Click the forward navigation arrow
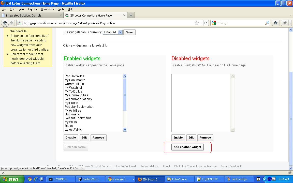Image resolution: width=293 pixels, height=183 pixels. point(11,23)
